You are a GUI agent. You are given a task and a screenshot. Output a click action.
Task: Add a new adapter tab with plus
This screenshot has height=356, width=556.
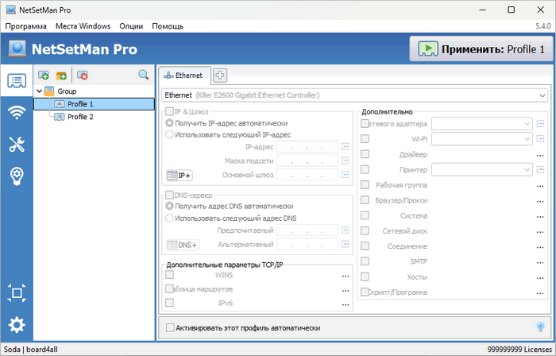click(x=219, y=75)
